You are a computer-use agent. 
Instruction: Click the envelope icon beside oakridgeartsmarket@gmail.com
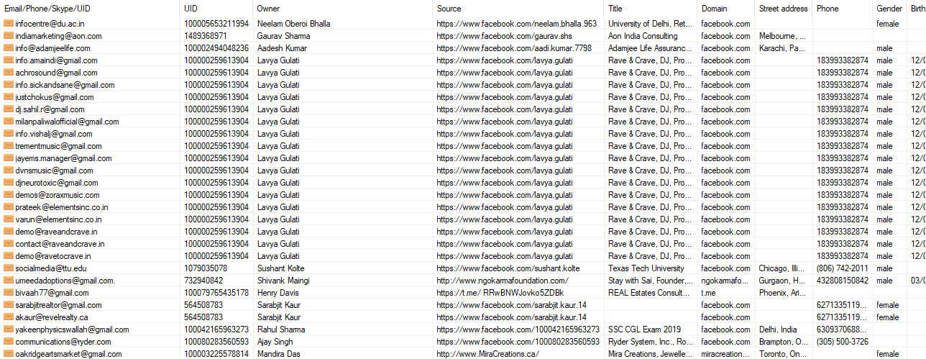[x=9, y=354]
